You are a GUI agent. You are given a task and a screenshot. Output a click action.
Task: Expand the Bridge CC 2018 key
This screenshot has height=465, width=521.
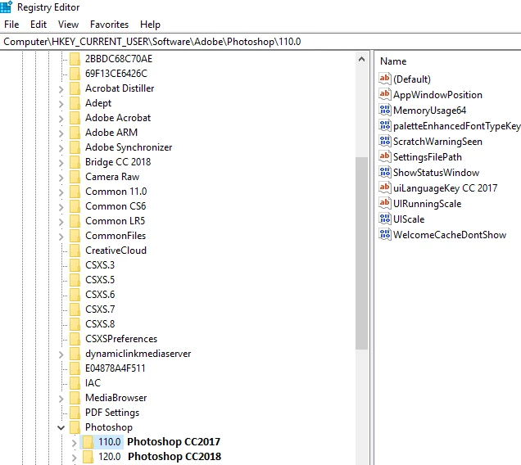click(61, 163)
